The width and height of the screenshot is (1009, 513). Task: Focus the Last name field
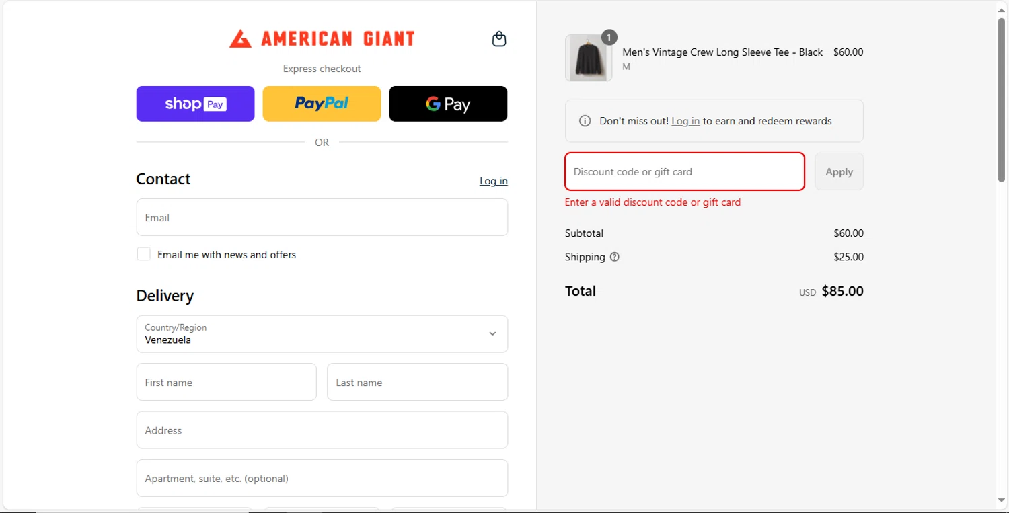[417, 382]
